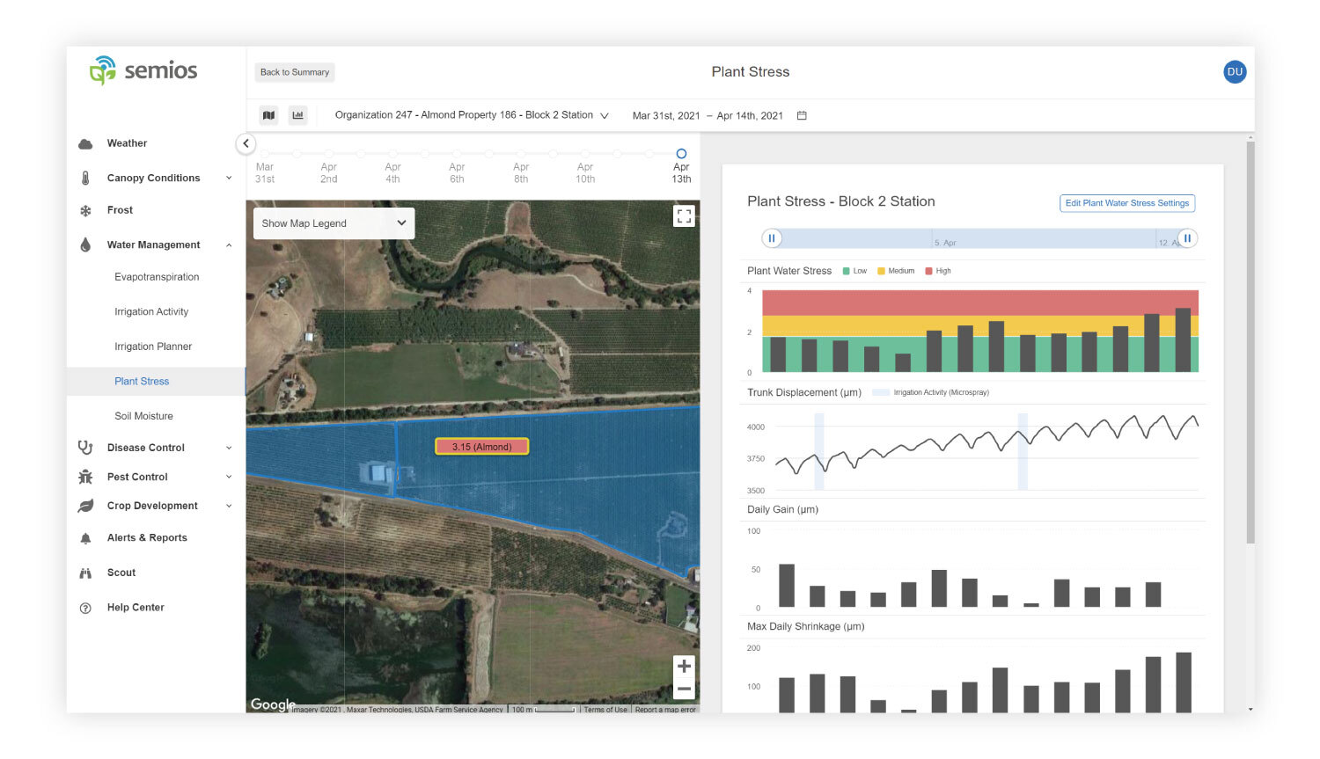The image size is (1320, 759).
Task: Open Alerts & Reports via bell icon
Action: point(85,537)
